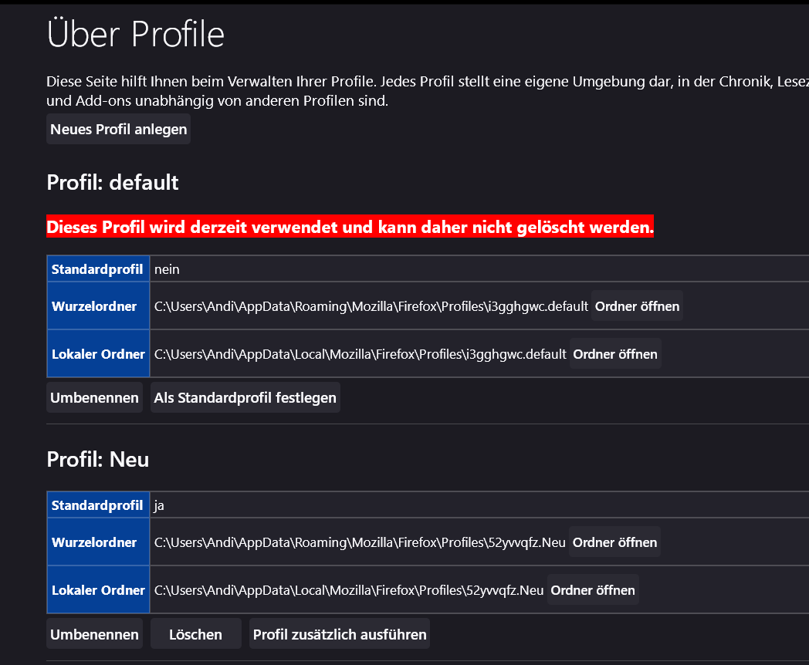The height and width of the screenshot is (665, 809).
Task: Open Lokaler Ordner folder of default profile
Action: tap(615, 354)
